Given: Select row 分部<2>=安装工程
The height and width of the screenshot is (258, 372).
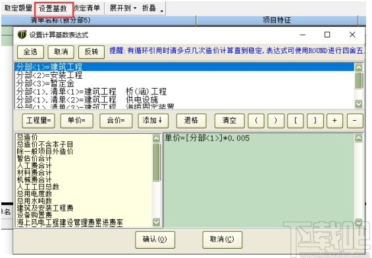Looking at the screenshot, I should point(184,75).
